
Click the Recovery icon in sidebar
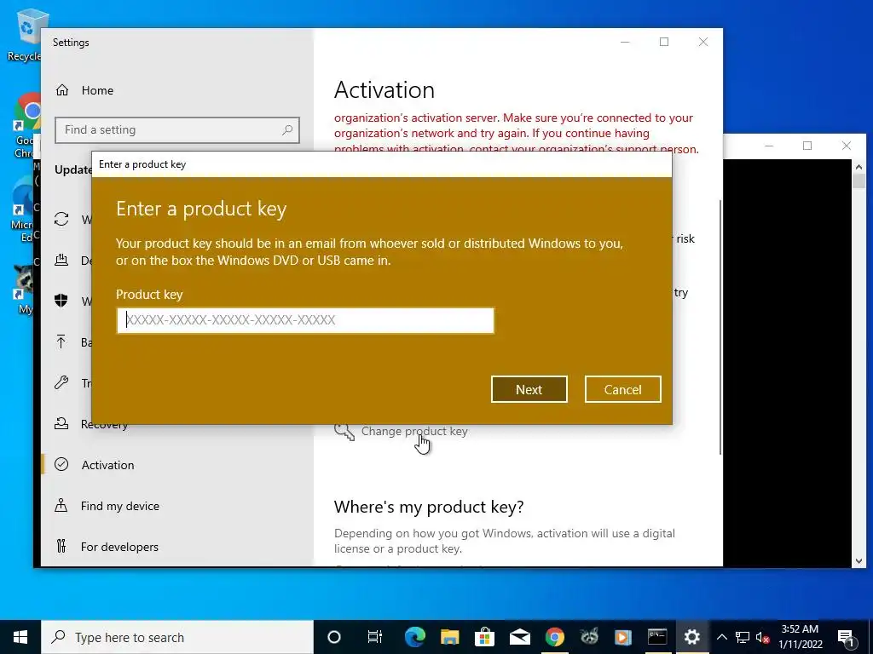61,424
